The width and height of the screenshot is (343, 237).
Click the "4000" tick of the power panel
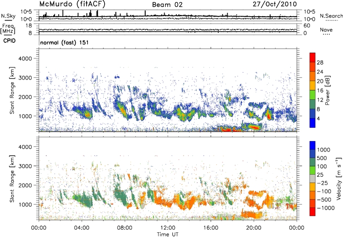25,59
